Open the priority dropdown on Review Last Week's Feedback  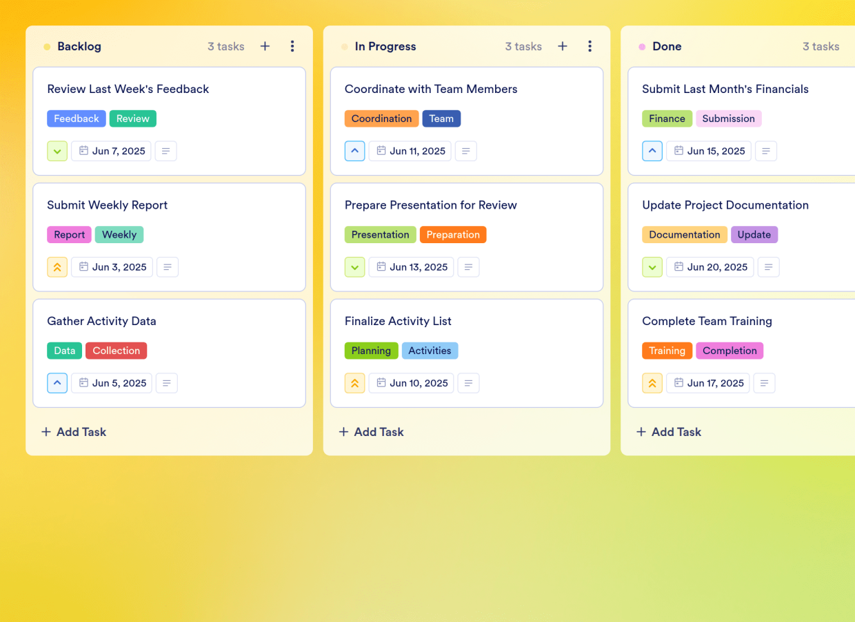(x=57, y=151)
